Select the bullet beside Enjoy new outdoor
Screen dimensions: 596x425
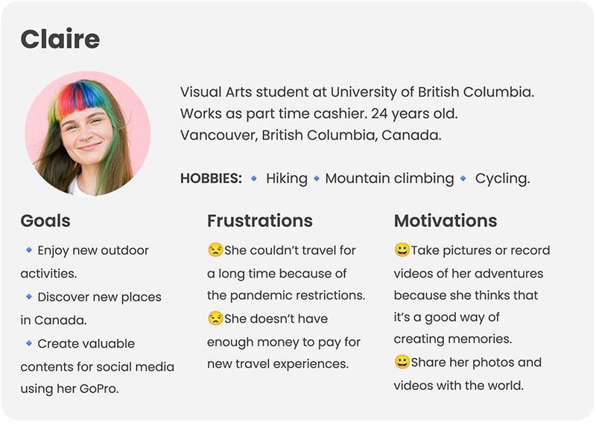(29, 250)
